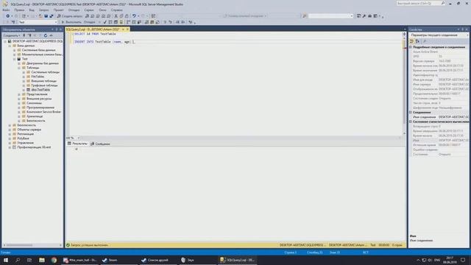Image resolution: width=471 pixels, height=265 pixels.
Task: Expand Системные базы данных node
Action: (x=15, y=50)
